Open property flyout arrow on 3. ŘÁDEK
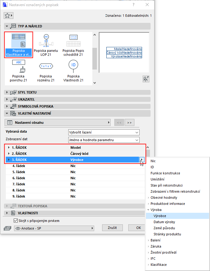210x271 pixels. pyautogui.click(x=142, y=159)
